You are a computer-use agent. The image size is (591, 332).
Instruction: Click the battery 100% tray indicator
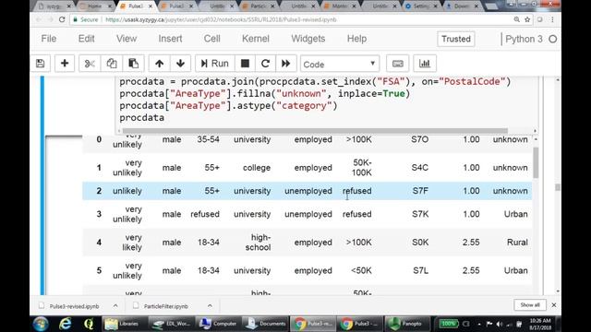point(448,324)
